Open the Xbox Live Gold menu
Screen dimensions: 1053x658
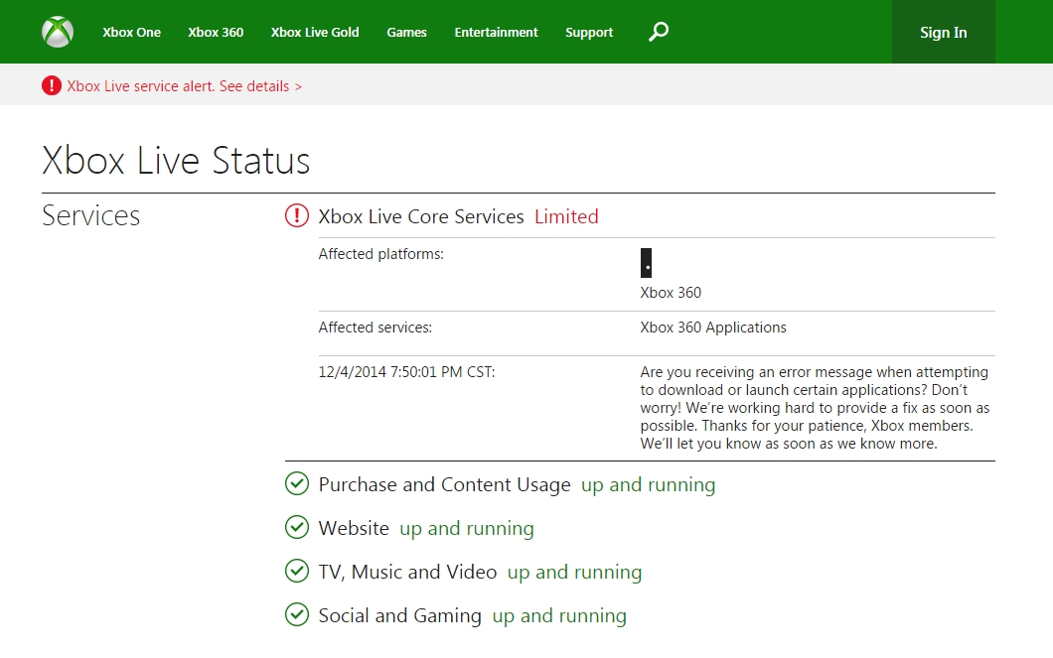(315, 32)
